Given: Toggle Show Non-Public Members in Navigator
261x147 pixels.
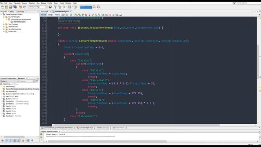Looking at the screenshot, I should point(15,140).
